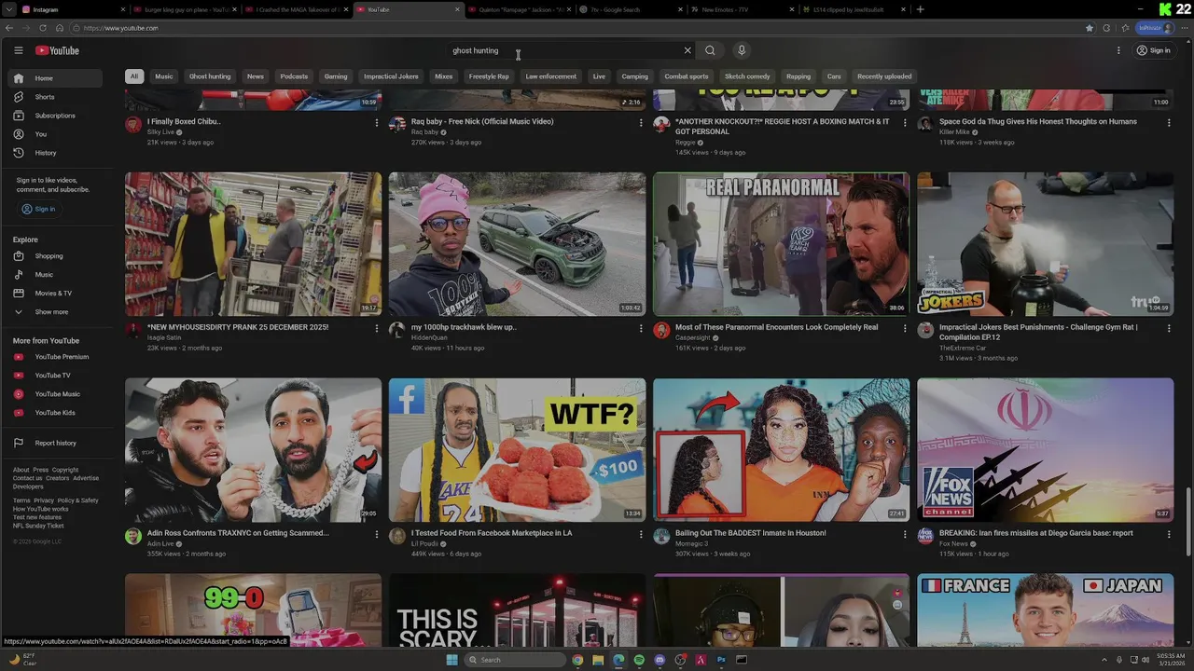Click Sign in button in the header
The height and width of the screenshot is (671, 1194).
tap(1153, 50)
